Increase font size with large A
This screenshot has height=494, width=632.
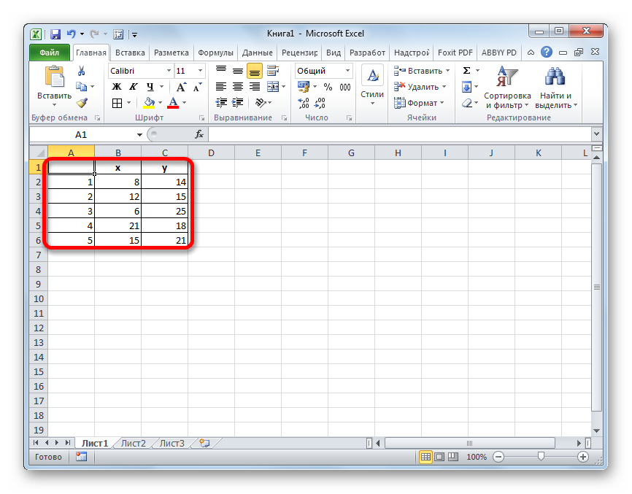pos(181,87)
